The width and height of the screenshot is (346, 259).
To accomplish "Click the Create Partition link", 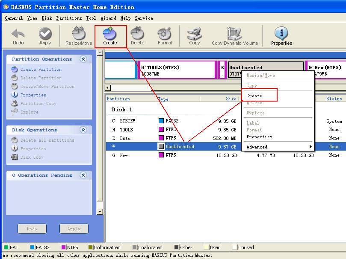I will 41,70.
